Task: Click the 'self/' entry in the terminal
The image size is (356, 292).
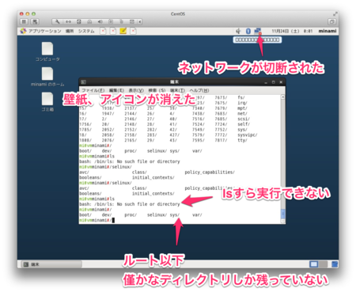Action: [244, 124]
